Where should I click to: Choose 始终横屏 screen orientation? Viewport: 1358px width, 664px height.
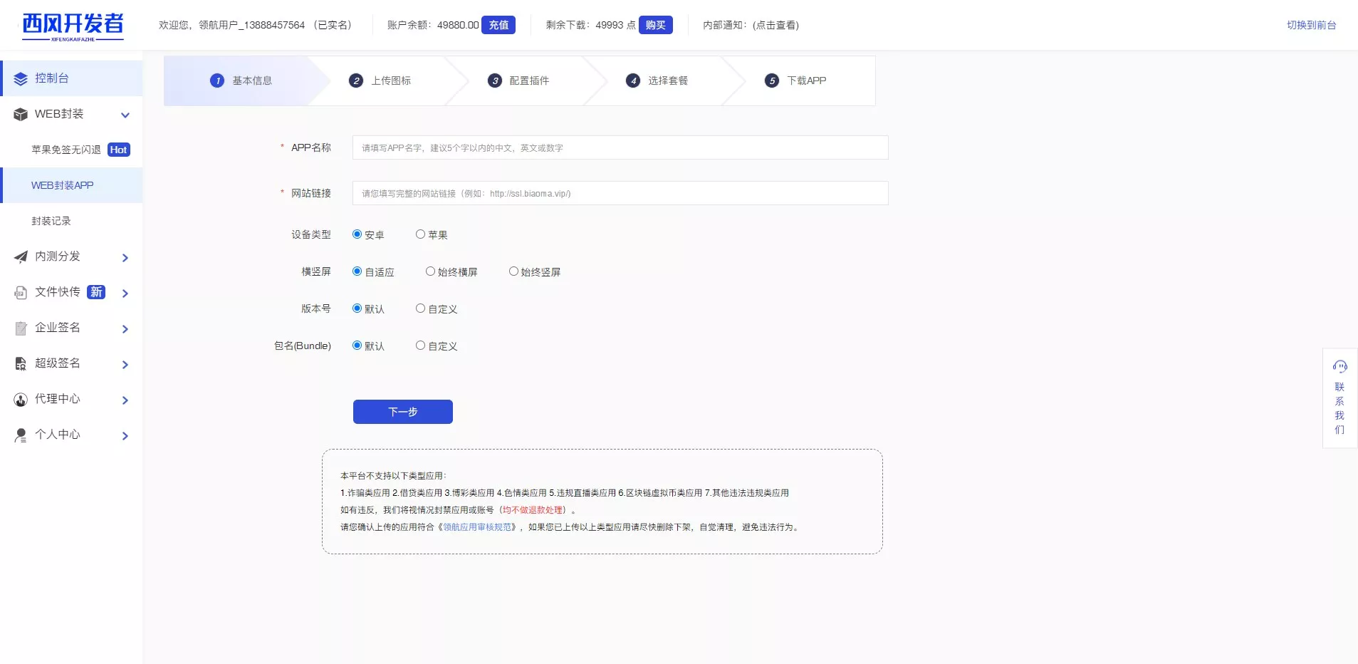430,271
